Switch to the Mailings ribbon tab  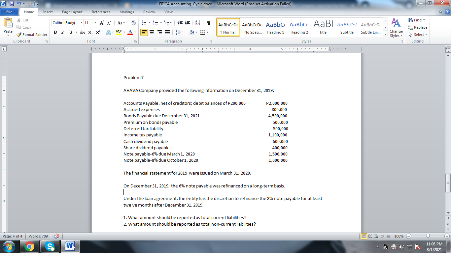[x=127, y=12]
